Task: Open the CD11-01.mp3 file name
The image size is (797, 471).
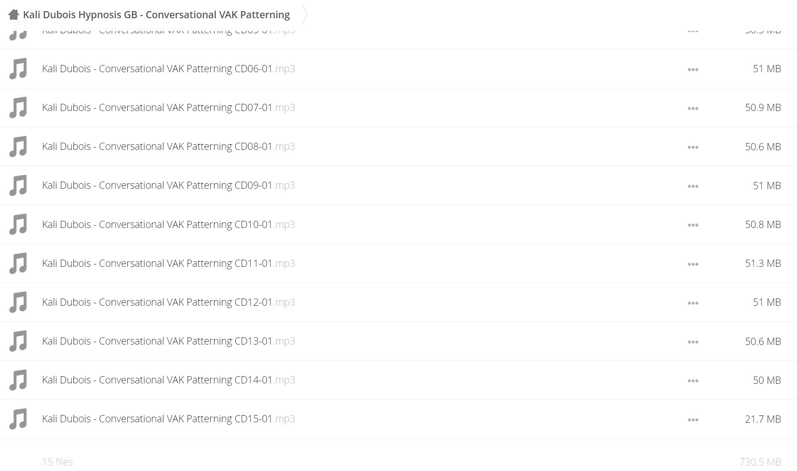Action: pyautogui.click(x=169, y=263)
